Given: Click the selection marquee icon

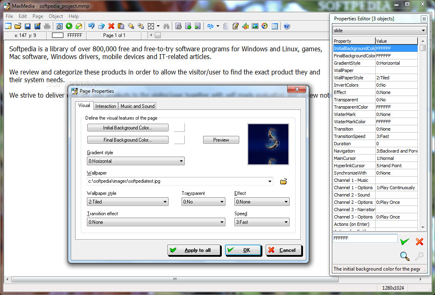Looking at the screenshot, I should pyautogui.click(x=151, y=26).
